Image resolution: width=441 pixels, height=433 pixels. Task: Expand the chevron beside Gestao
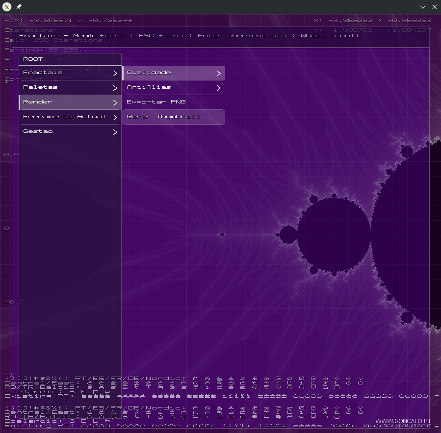[115, 132]
